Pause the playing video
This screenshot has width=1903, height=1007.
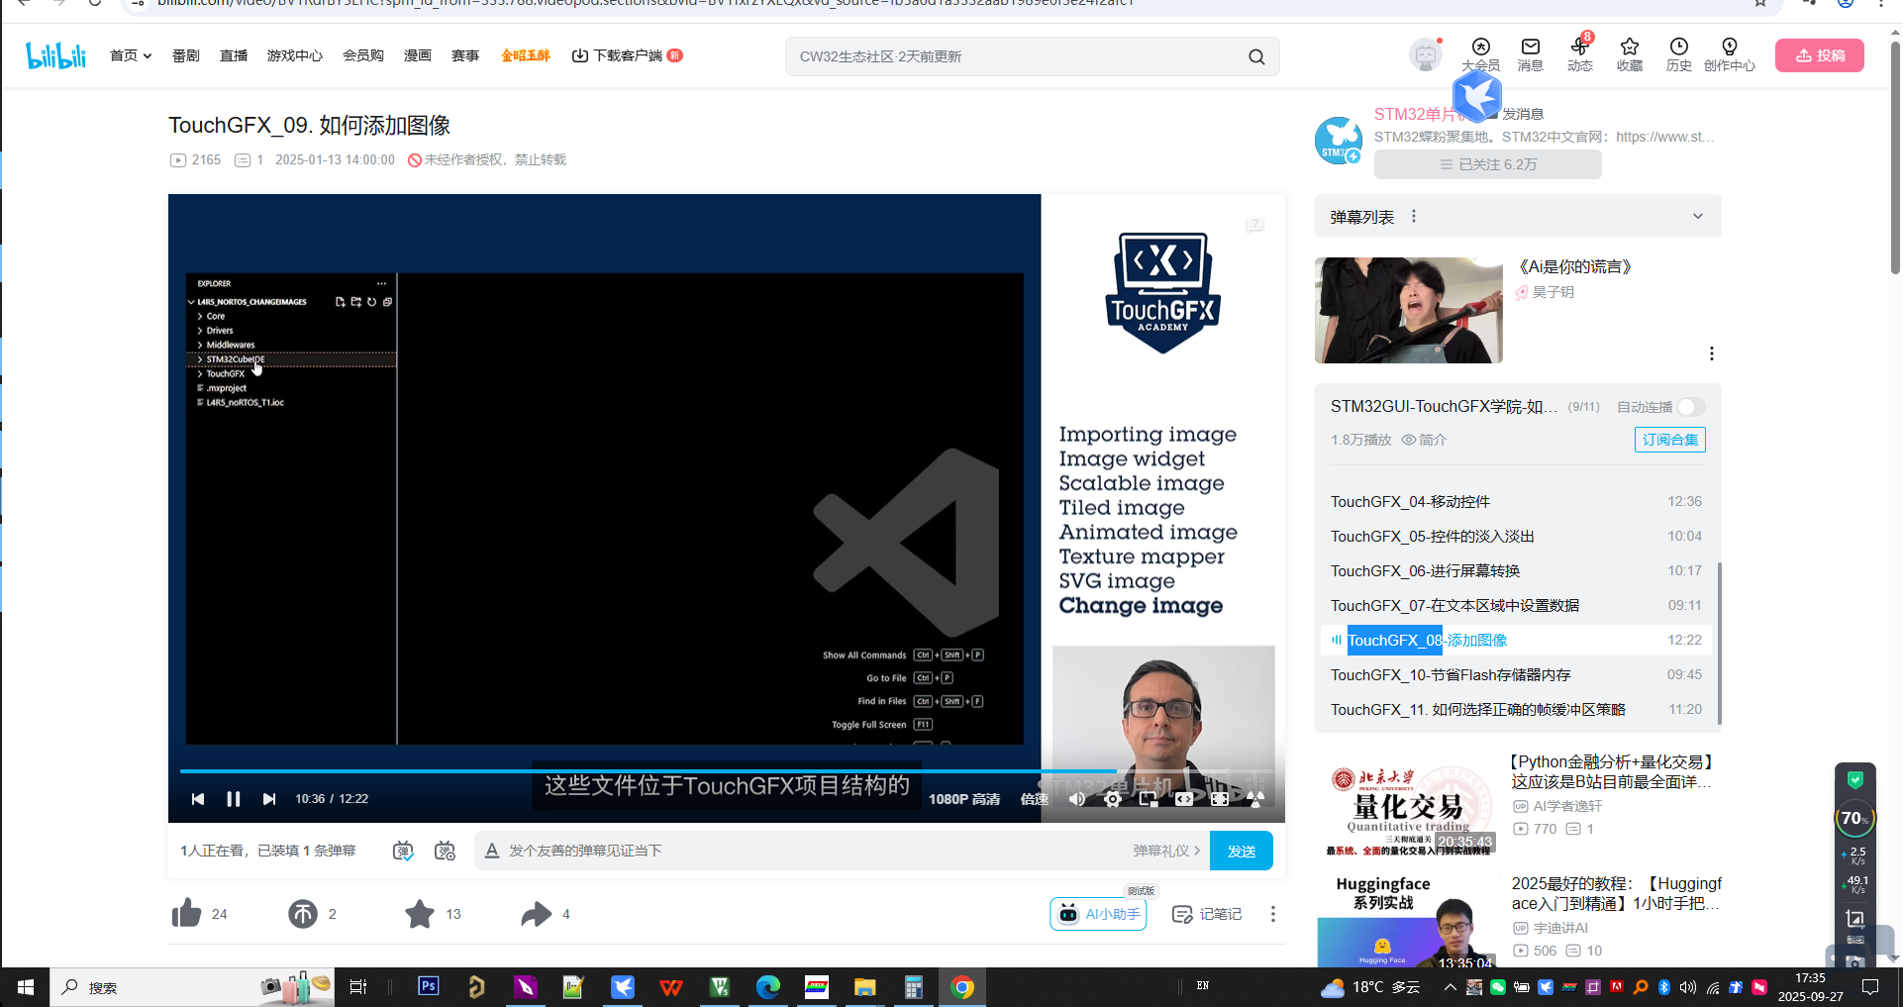click(234, 799)
